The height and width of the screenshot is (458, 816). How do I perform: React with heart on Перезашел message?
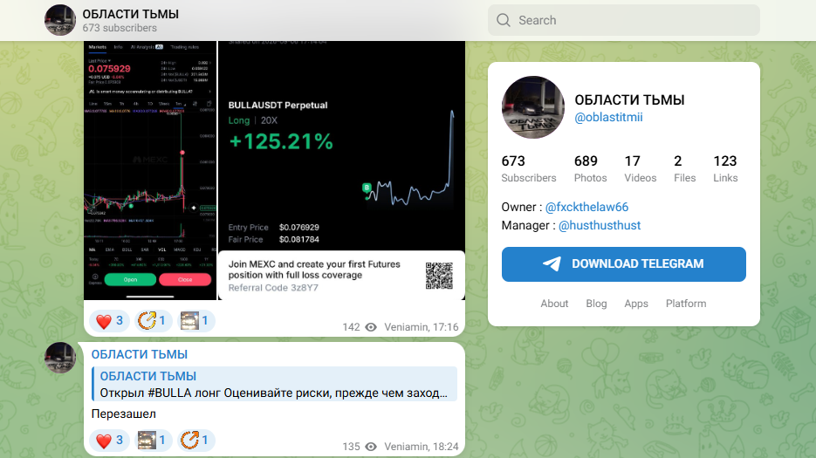[110, 441]
